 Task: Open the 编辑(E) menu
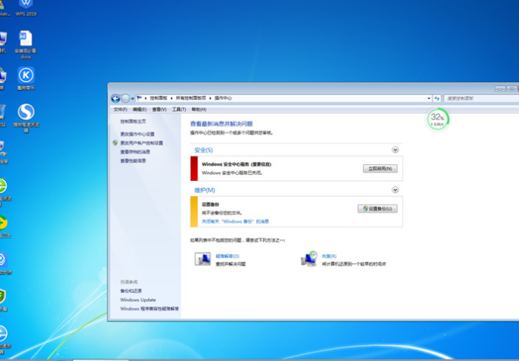click(139, 109)
